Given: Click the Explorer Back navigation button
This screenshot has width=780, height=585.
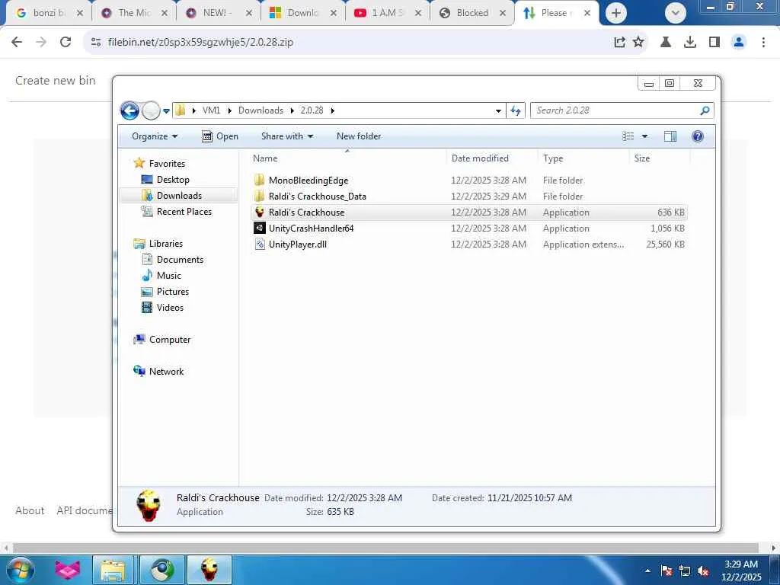Looking at the screenshot, I should [129, 110].
